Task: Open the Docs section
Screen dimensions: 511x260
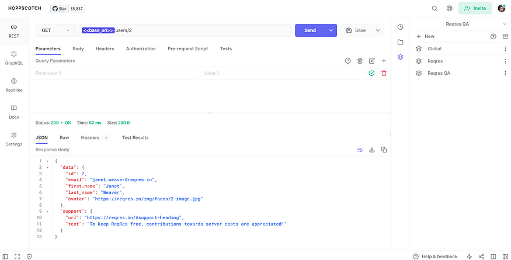Action: point(14,112)
